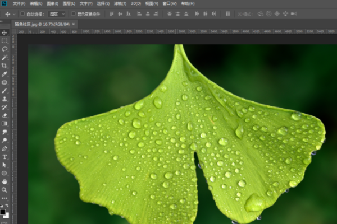
Task: Open the 编辑(E) menu
Action: pyautogui.click(x=36, y=4)
